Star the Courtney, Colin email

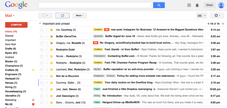47,83
